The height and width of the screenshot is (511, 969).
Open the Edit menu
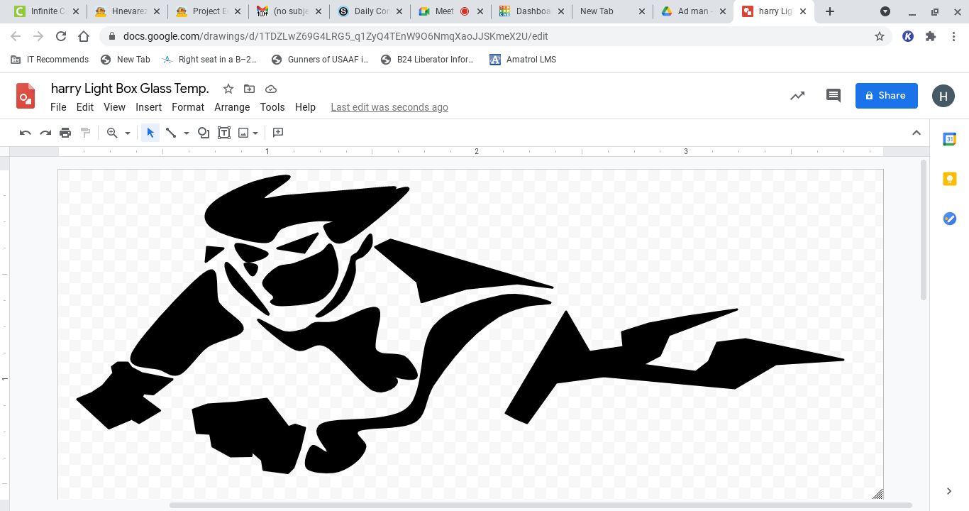(x=85, y=107)
